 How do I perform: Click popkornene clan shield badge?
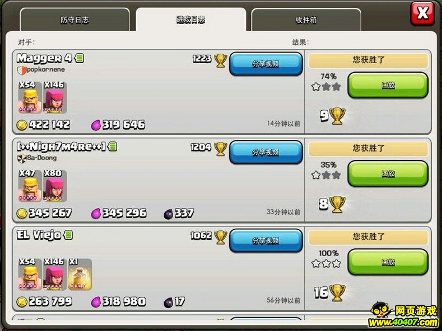(x=22, y=70)
